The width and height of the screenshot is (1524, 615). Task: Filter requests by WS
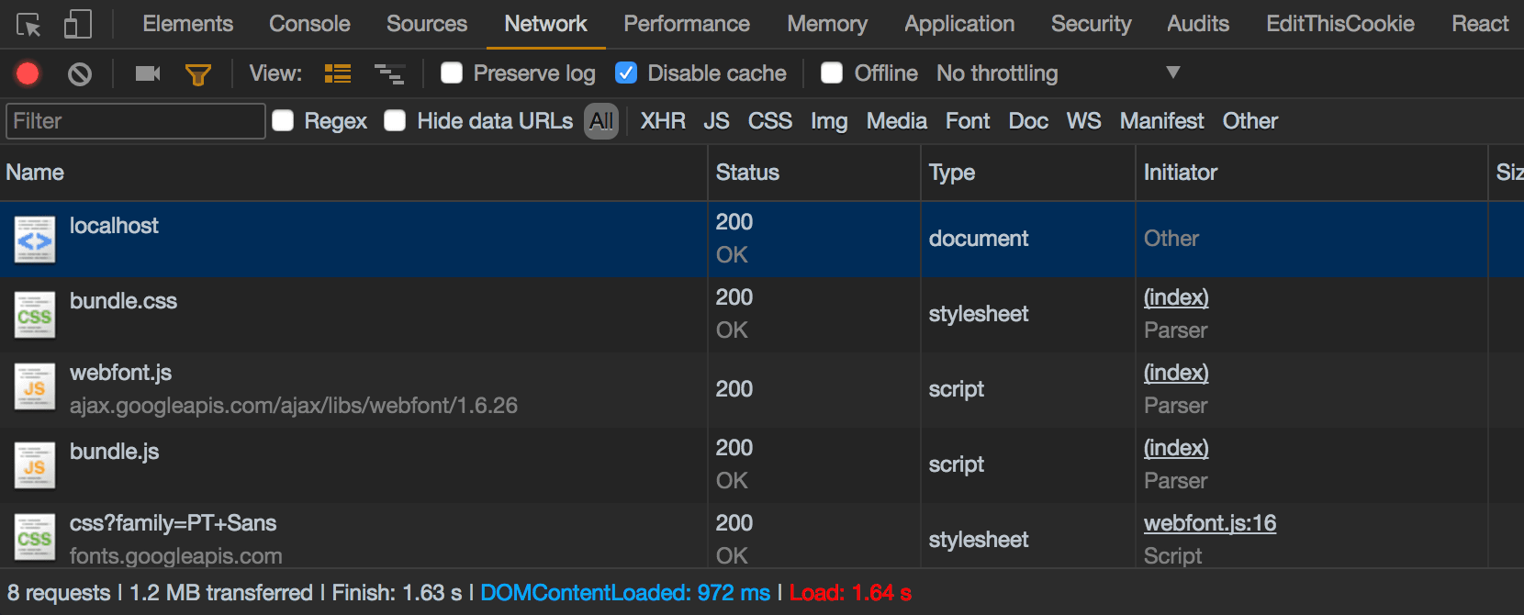click(x=1083, y=121)
